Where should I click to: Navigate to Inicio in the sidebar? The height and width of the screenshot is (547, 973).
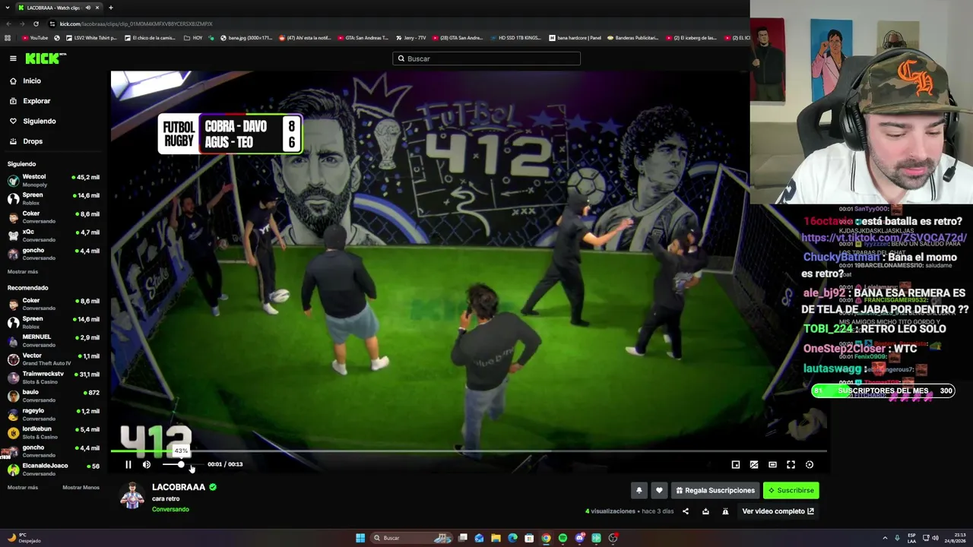click(32, 81)
